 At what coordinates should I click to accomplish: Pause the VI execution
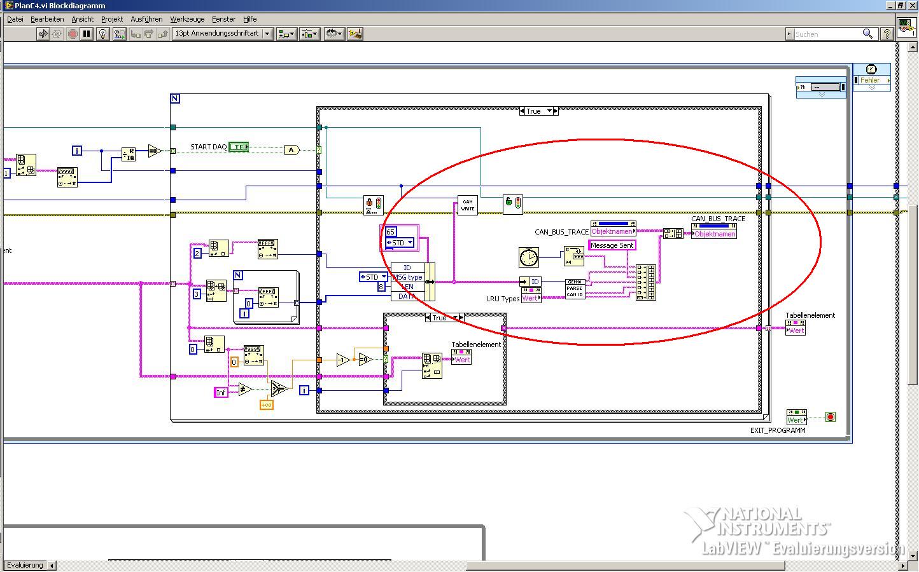point(87,34)
